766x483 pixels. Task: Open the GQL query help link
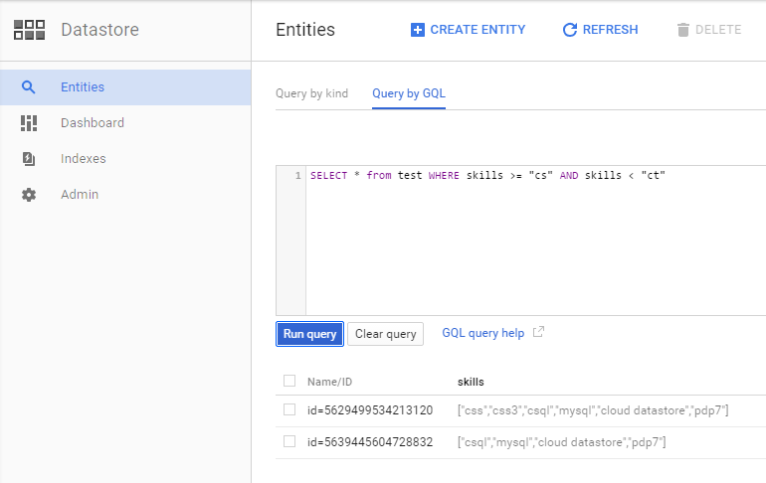coord(483,333)
